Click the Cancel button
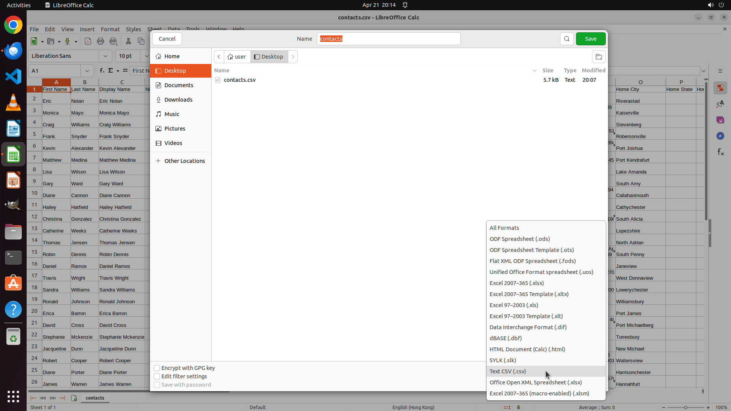The image size is (731, 411). click(167, 39)
